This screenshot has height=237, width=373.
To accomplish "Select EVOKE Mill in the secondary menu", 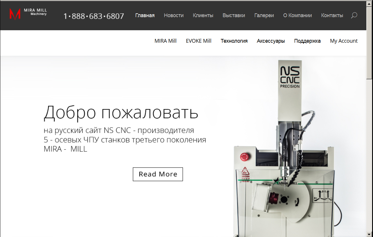I will click(199, 41).
